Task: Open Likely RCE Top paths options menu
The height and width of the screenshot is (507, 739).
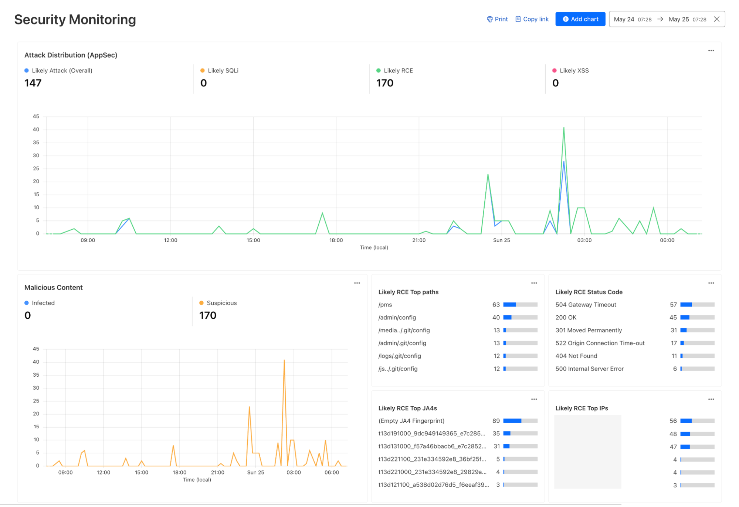Action: (534, 283)
